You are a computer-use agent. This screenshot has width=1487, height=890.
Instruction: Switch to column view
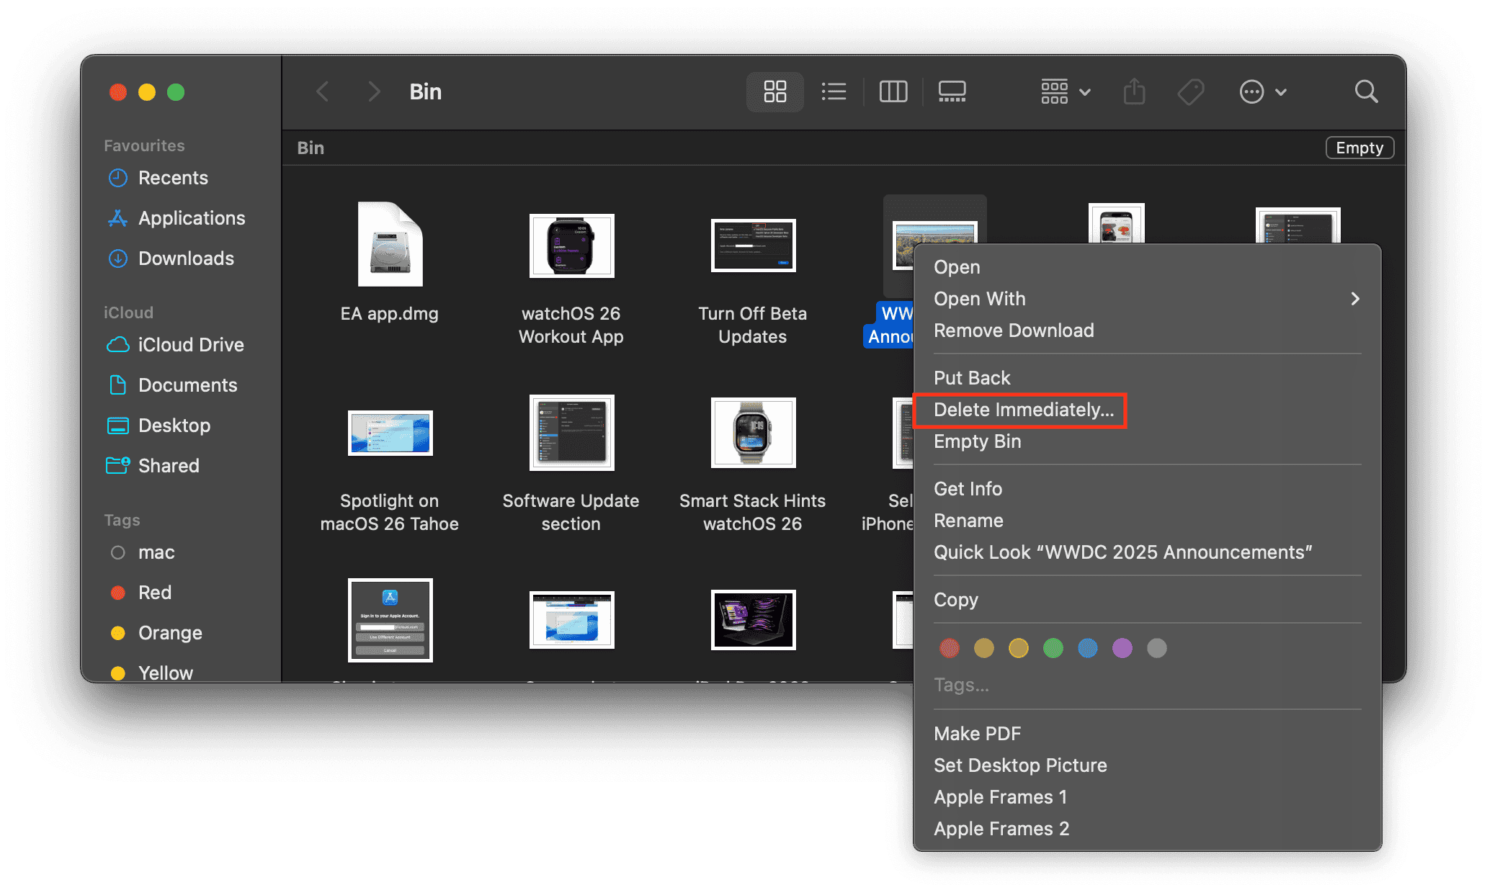pos(893,91)
